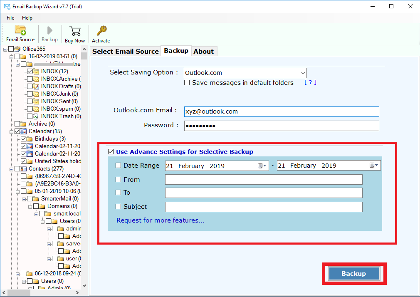The width and height of the screenshot is (420, 297).
Task: Switch to the About tab
Action: [x=204, y=51]
